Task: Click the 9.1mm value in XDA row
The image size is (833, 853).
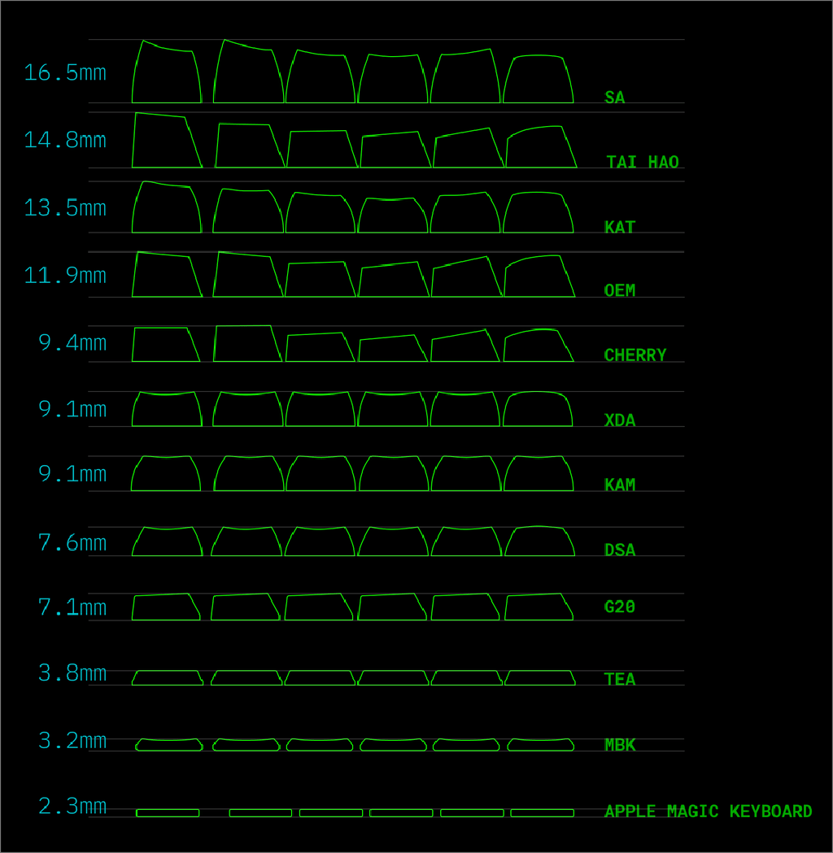Action: pos(72,410)
